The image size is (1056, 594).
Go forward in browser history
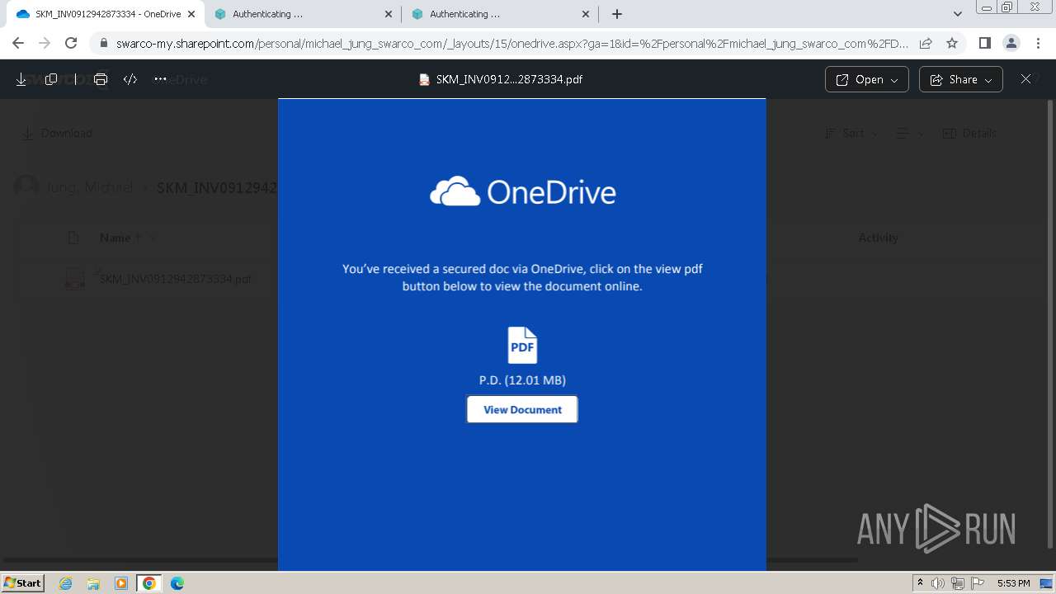[x=45, y=43]
